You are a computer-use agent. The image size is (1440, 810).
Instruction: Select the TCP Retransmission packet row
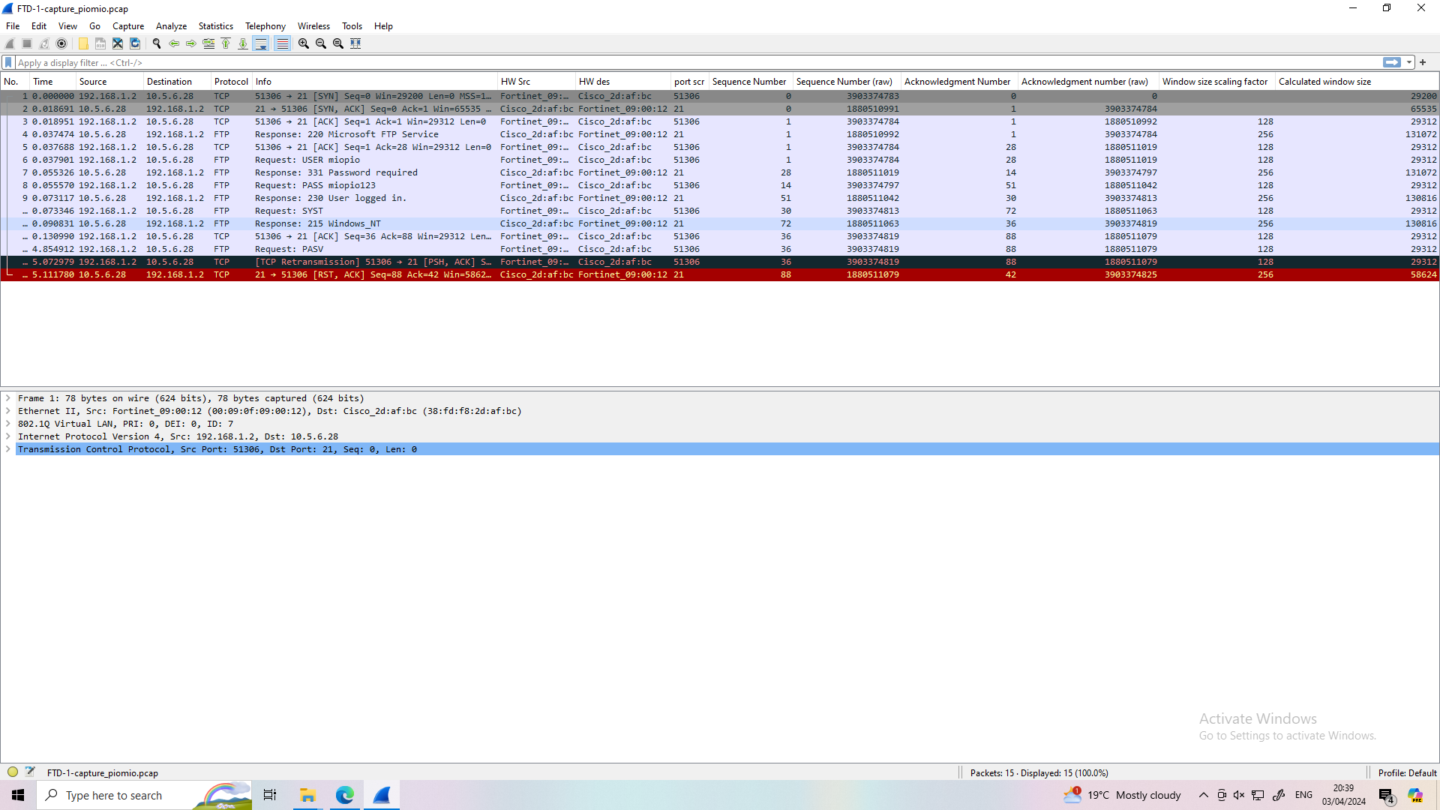click(375, 262)
